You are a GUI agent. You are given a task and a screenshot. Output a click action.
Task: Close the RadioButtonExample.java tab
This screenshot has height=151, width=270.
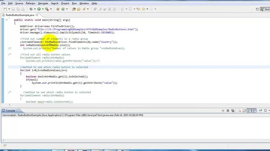coord(37,15)
